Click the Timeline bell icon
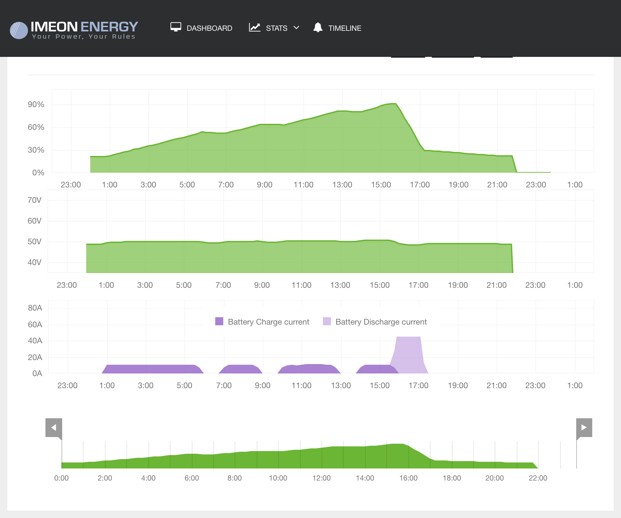Screen dimensions: 621x518 pyautogui.click(x=318, y=27)
